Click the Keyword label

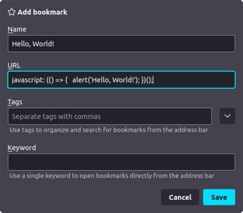[x=22, y=148]
